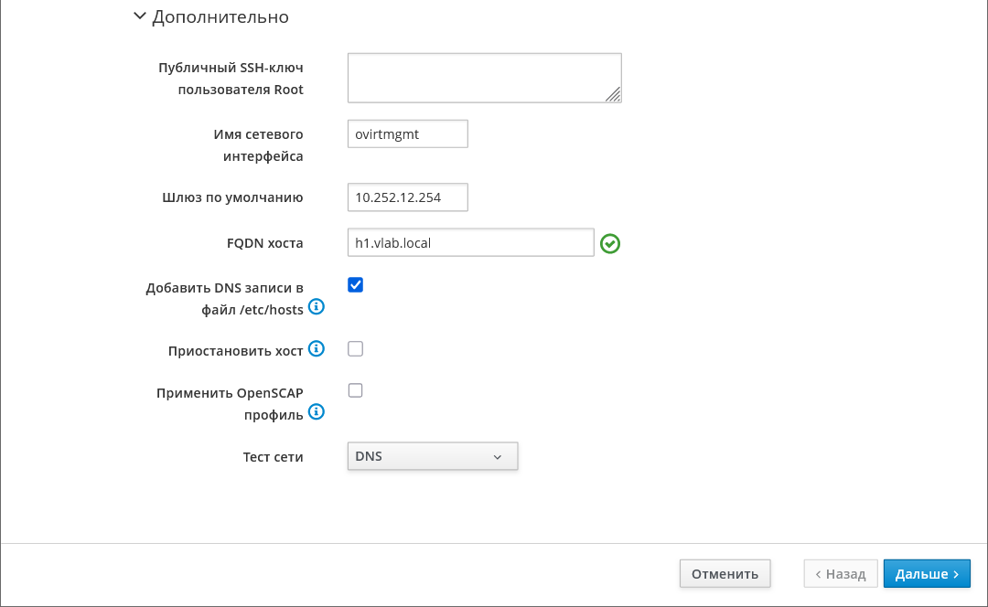Viewport: 988px width, 607px height.
Task: Click the Шлюз по умолчанию field
Action: 408,197
